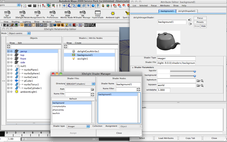Open the Shader type Imager dropdown
Viewport: 227px width, 142px height.
coord(78,126)
